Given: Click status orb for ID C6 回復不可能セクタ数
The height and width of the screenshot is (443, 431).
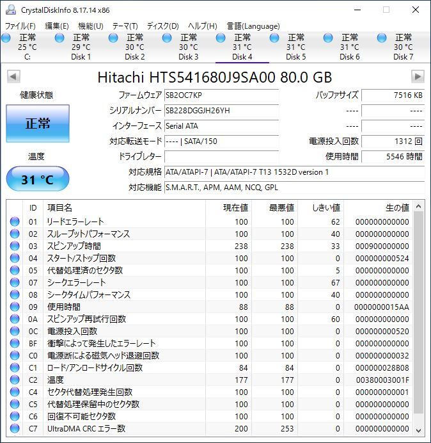Looking at the screenshot, I should tap(15, 416).
